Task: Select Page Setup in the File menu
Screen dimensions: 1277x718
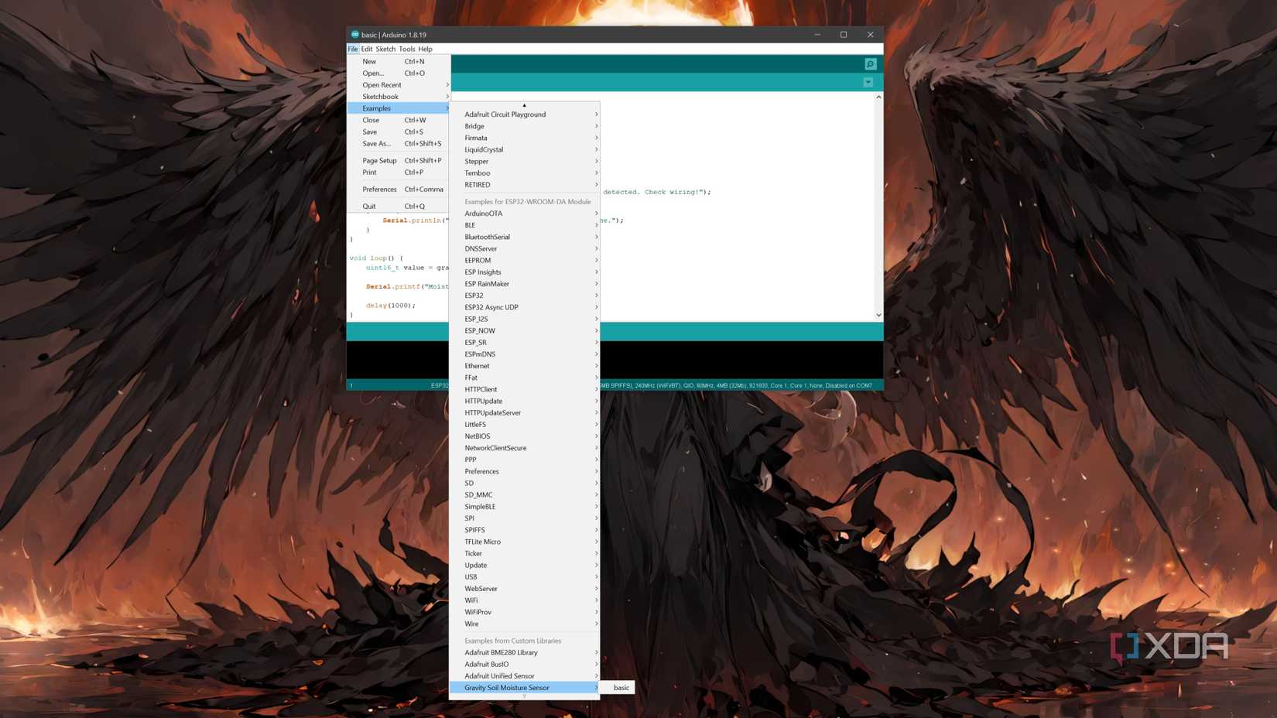Action: 399,161
